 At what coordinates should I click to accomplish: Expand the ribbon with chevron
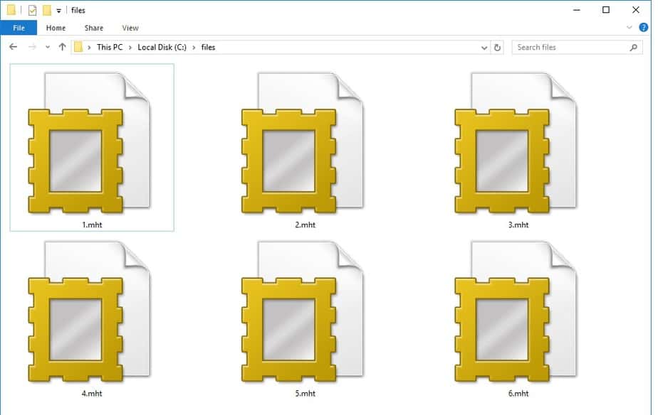coord(629,28)
